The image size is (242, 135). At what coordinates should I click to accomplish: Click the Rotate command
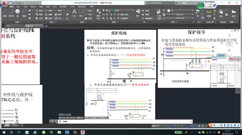(x=49, y=11)
